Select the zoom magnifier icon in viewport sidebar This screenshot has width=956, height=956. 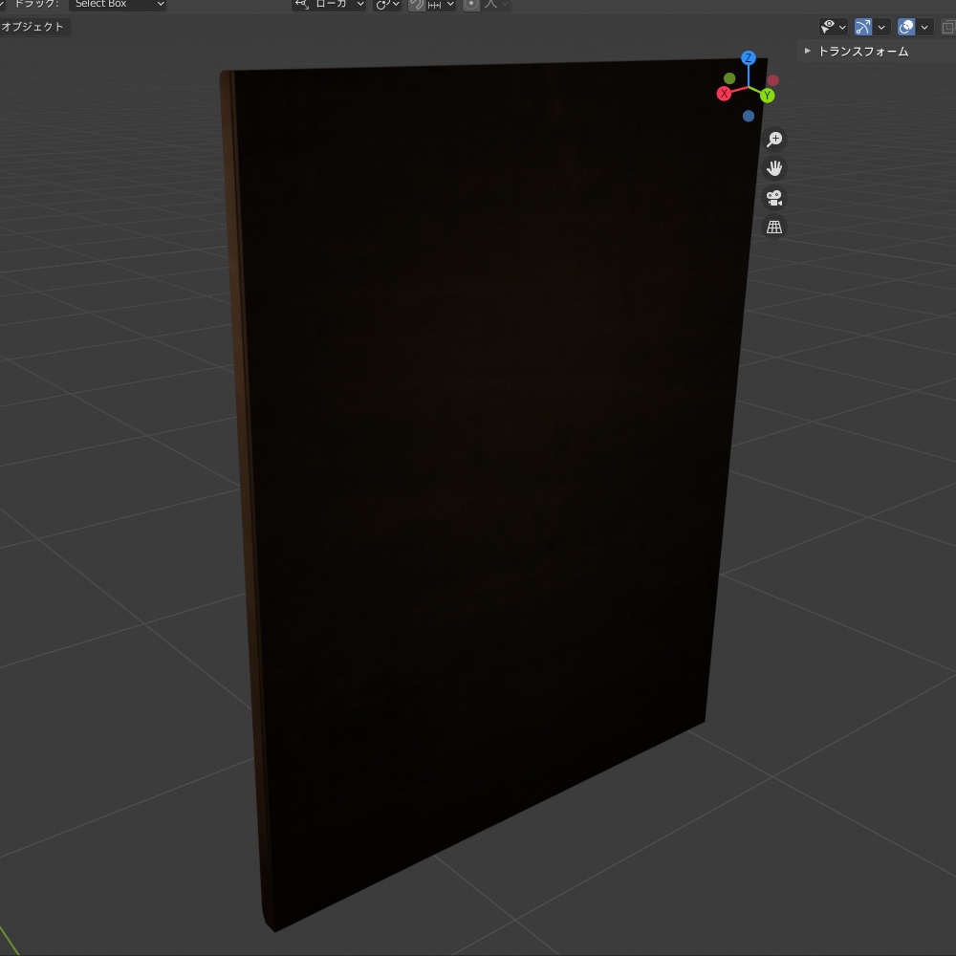tap(773, 139)
